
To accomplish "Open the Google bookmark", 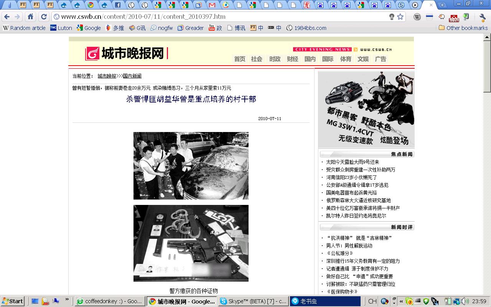I will pyautogui.click(x=89, y=28).
